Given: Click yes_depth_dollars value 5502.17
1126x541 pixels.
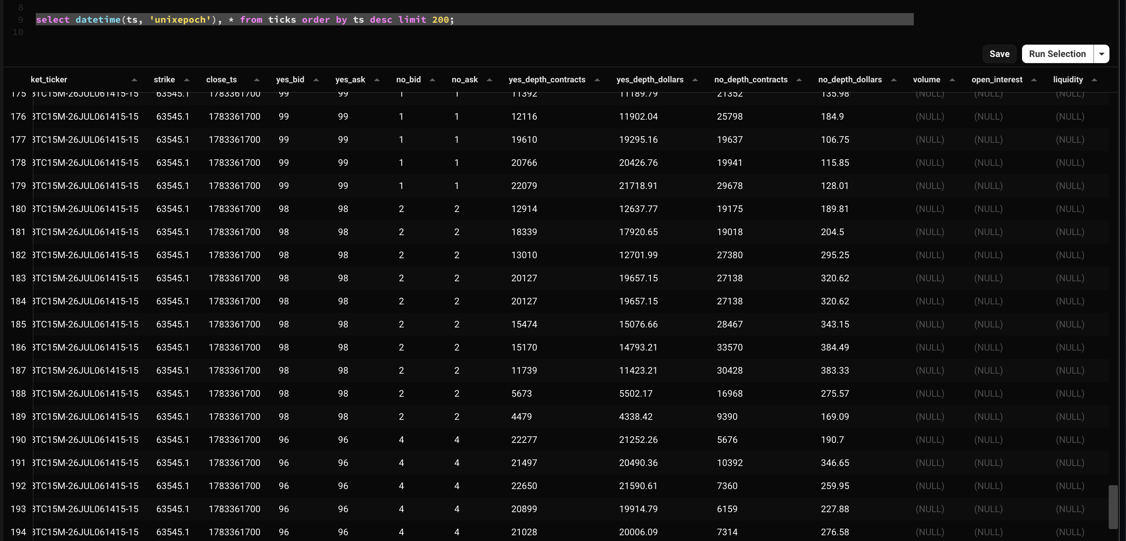Looking at the screenshot, I should pyautogui.click(x=635, y=394).
